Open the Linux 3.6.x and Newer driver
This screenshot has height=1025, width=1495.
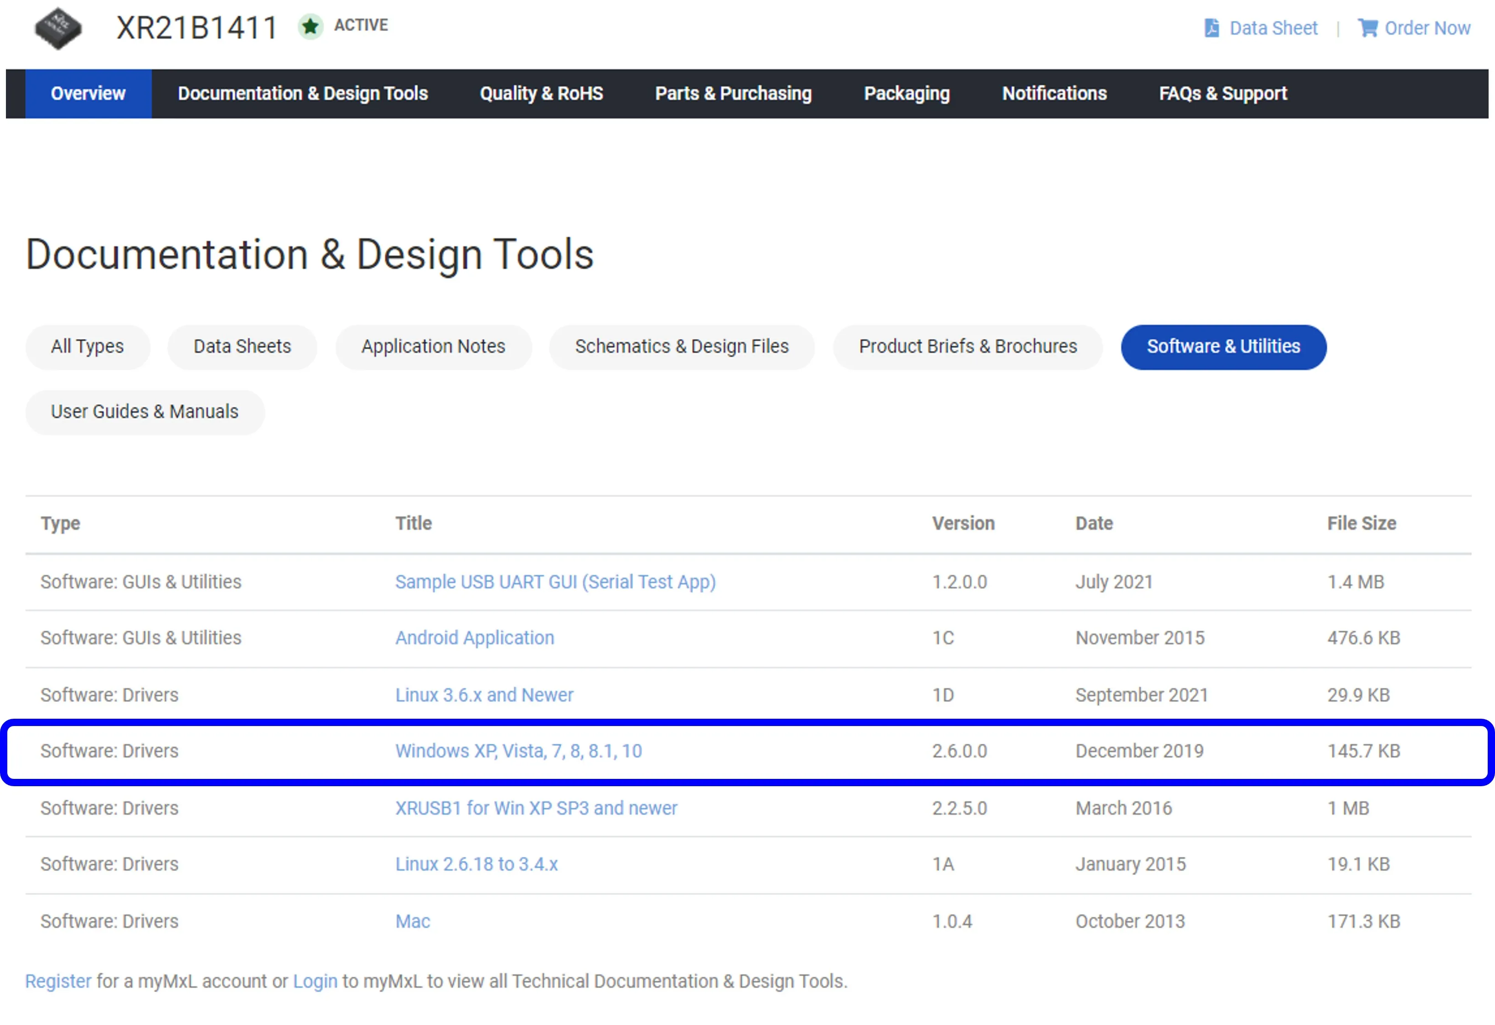point(484,695)
